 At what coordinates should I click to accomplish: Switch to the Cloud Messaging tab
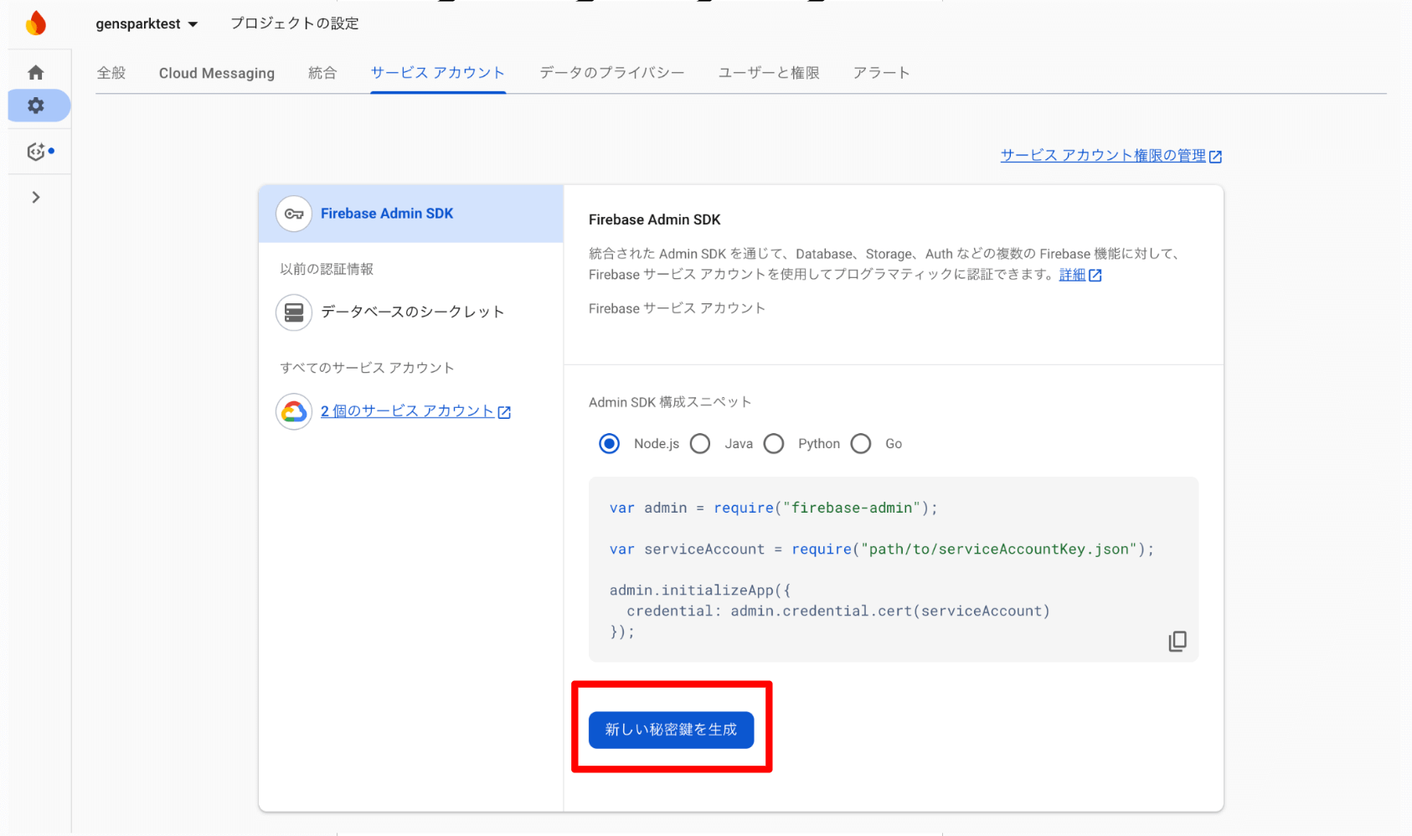[x=216, y=74]
